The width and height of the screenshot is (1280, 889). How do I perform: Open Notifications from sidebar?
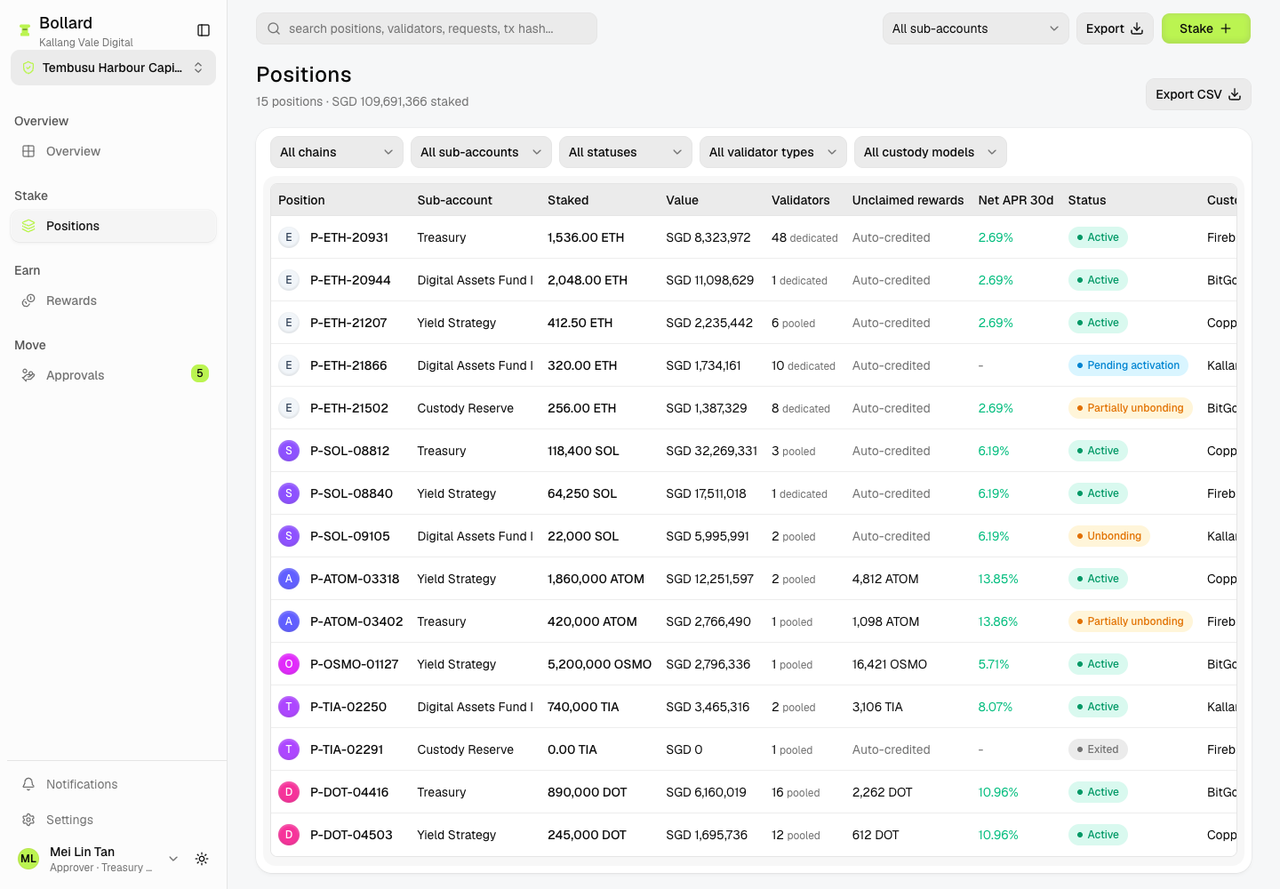tap(113, 784)
